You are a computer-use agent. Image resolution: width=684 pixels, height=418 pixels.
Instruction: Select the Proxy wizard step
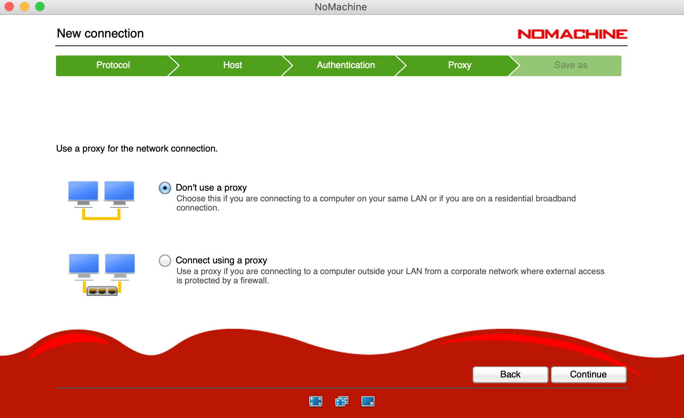(x=459, y=65)
